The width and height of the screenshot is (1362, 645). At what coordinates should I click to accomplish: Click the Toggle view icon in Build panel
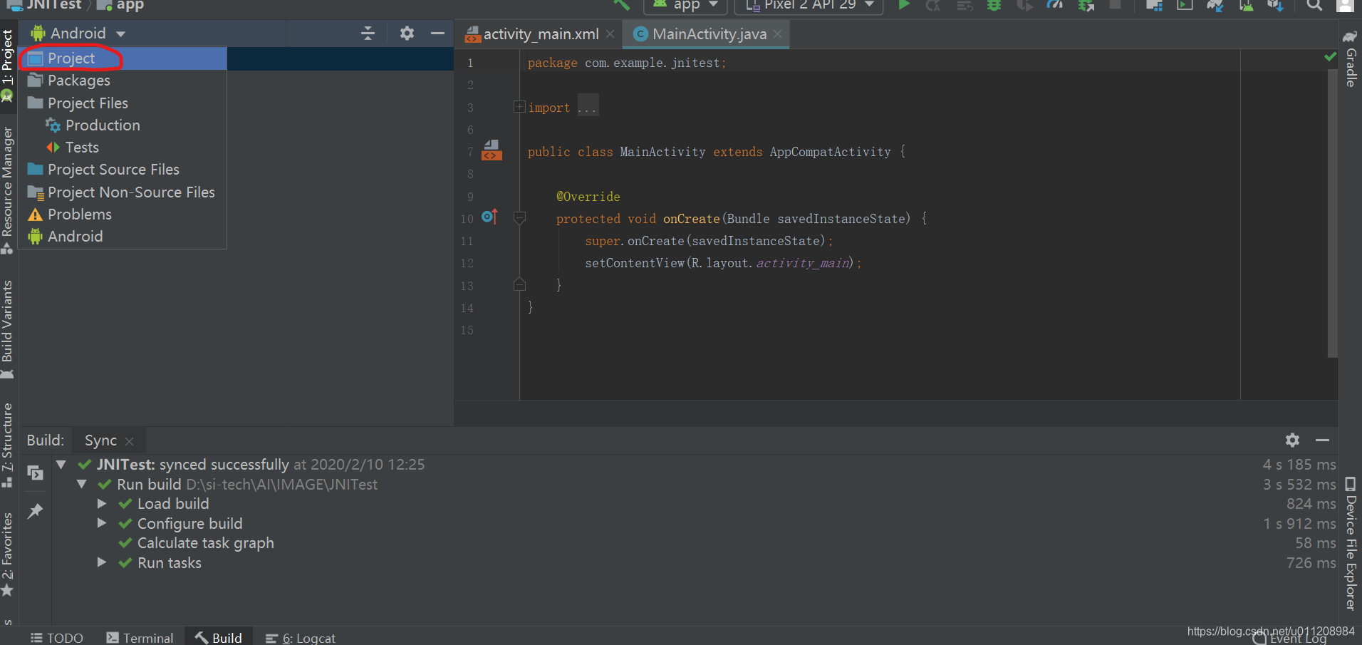pyautogui.click(x=35, y=472)
